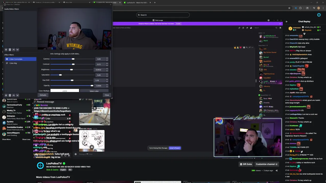The image size is (326, 183).
Task: Open Grimaron channel in sidebar
Action: tap(16, 117)
